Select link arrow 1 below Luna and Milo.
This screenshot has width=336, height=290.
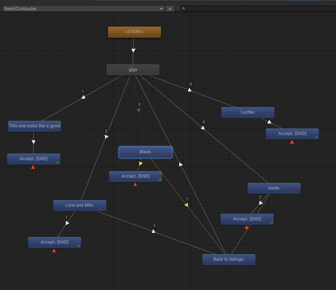tap(67, 223)
